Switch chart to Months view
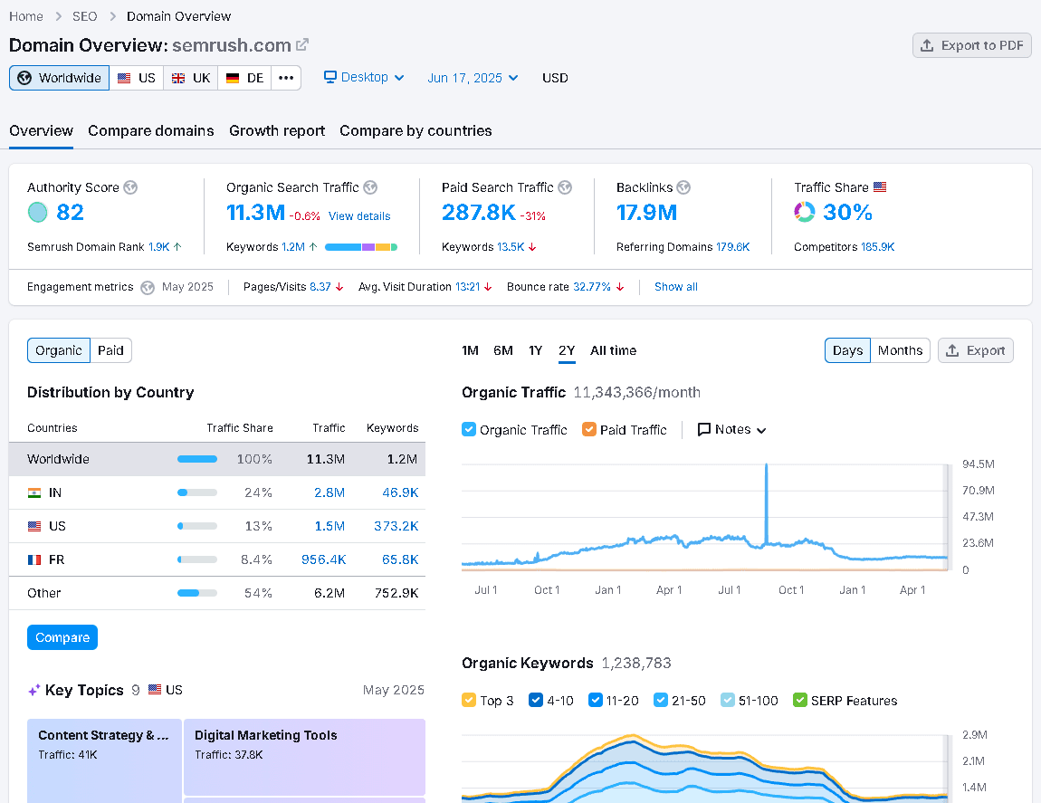 click(x=901, y=350)
